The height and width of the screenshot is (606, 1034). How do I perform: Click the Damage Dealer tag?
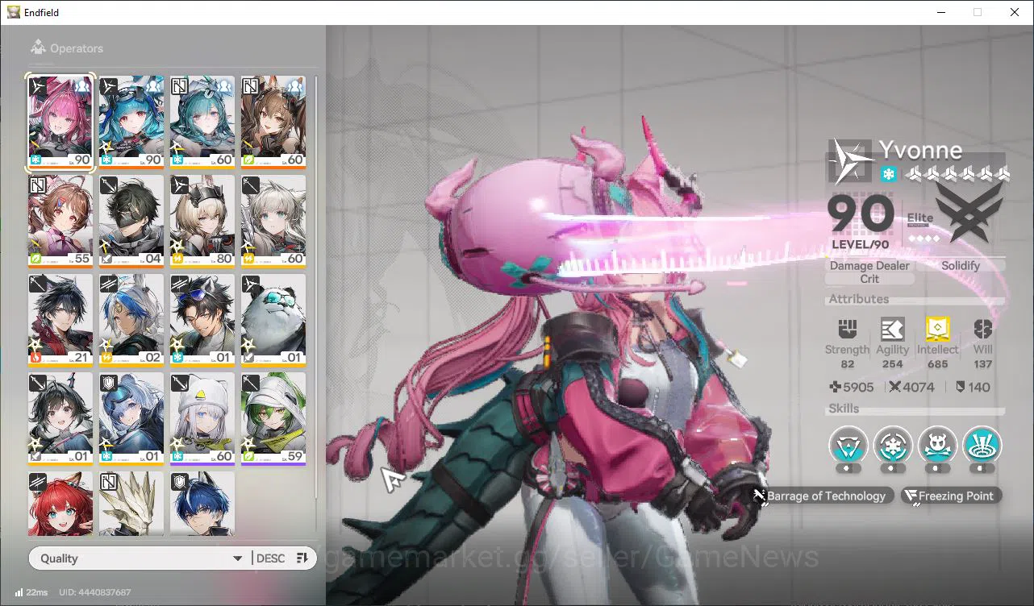coord(869,265)
